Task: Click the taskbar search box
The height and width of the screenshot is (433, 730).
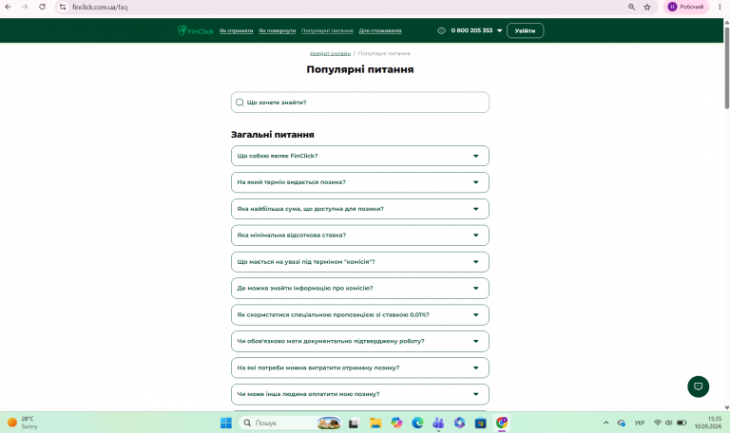Action: point(290,423)
